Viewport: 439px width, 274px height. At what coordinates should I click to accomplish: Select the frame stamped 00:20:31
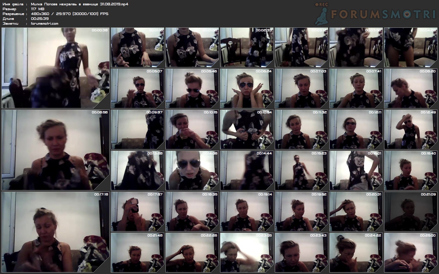pos(356,212)
